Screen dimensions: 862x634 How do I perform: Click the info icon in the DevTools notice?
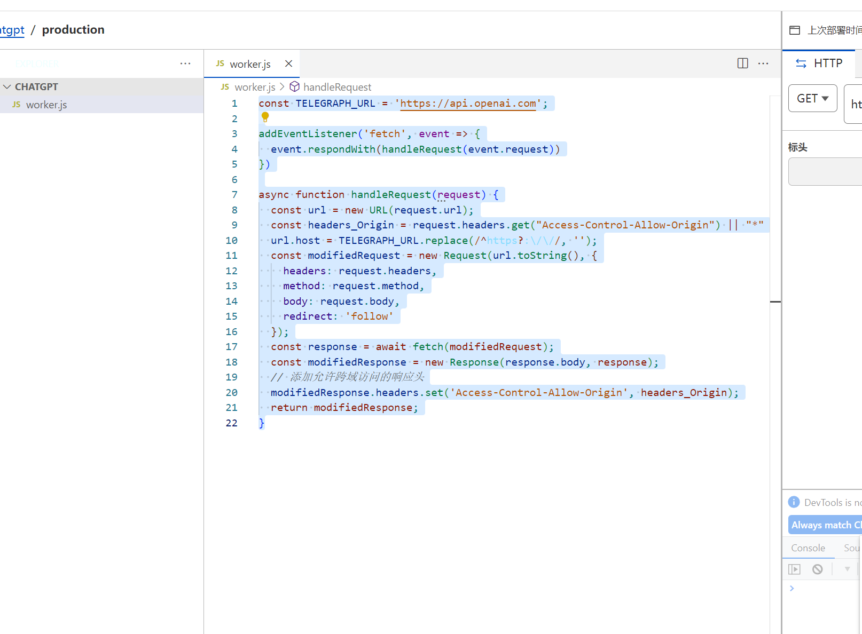pyautogui.click(x=794, y=502)
